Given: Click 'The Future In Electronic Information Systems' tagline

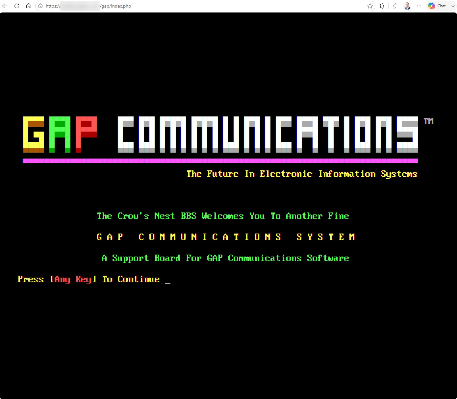Looking at the screenshot, I should (302, 174).
